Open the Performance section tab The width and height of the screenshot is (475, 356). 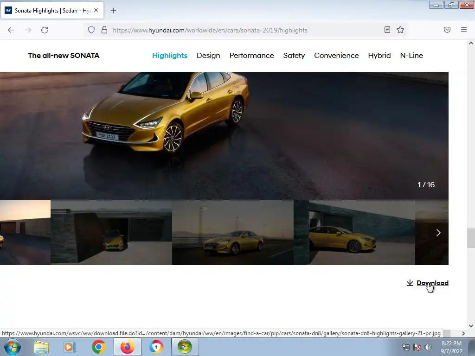click(251, 56)
